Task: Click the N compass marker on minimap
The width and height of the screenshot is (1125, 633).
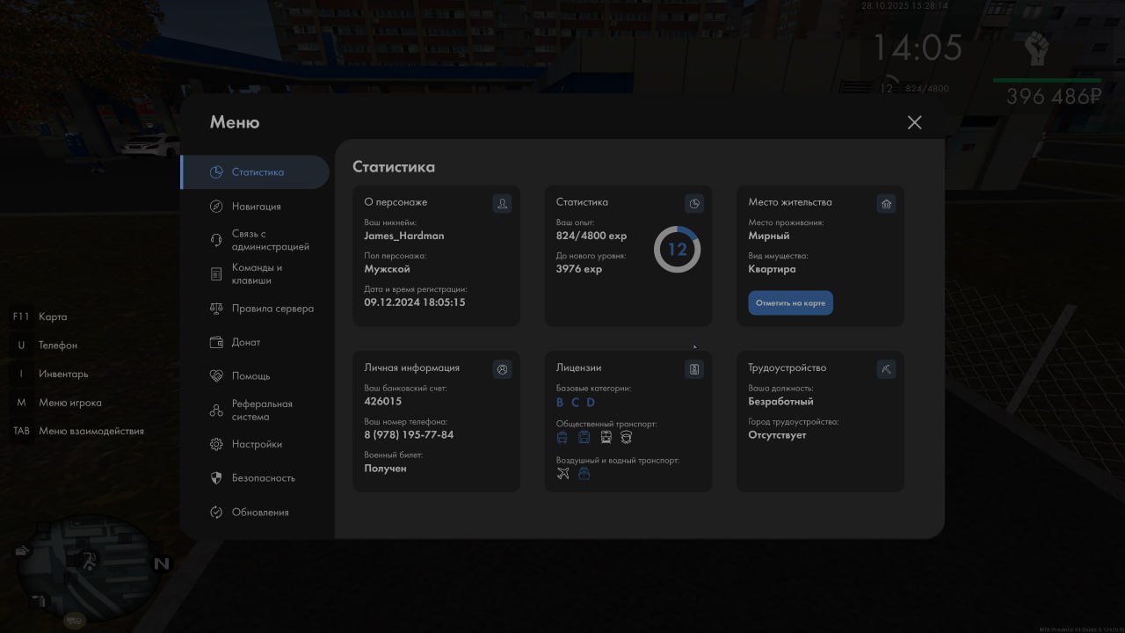Action: 161,564
